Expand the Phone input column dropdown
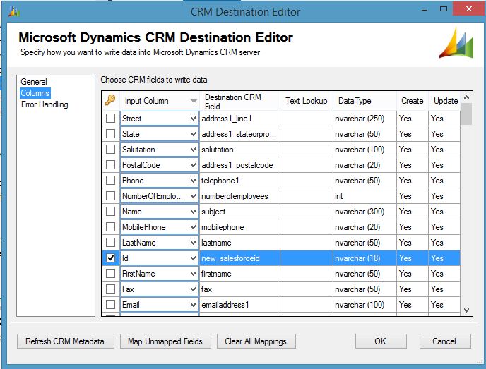The image size is (486, 369). 193,181
